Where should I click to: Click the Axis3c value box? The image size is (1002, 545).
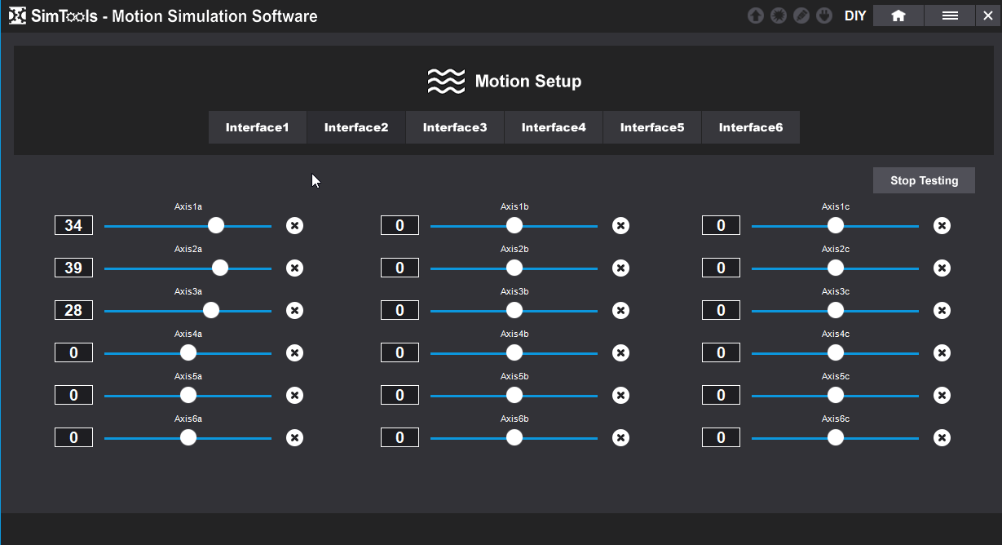(721, 310)
